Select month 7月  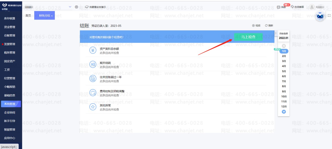284,81
